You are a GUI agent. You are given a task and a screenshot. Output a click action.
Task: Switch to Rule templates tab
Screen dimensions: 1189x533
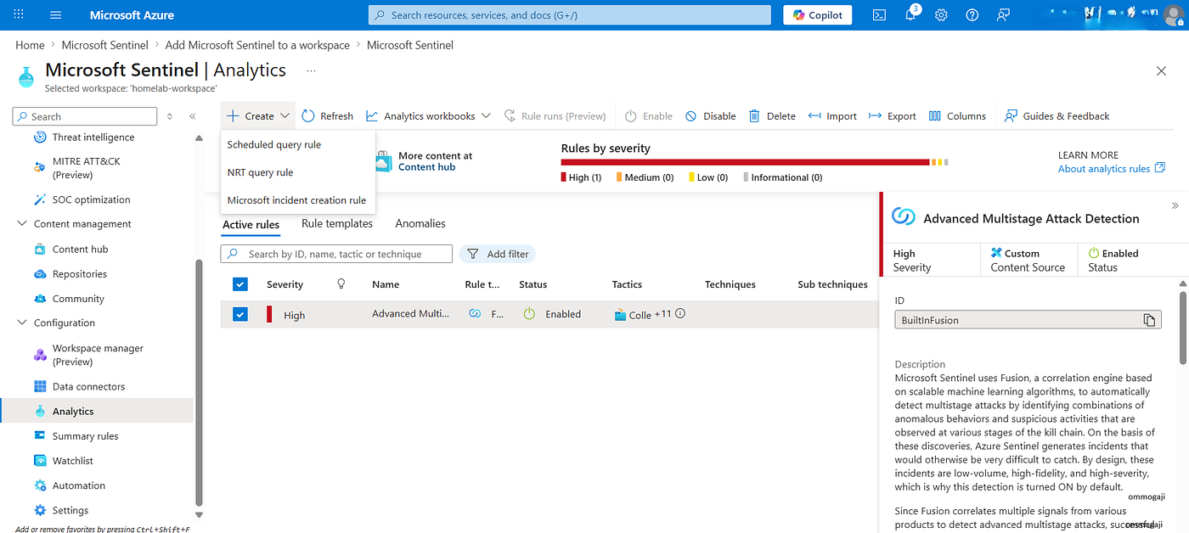(x=337, y=224)
